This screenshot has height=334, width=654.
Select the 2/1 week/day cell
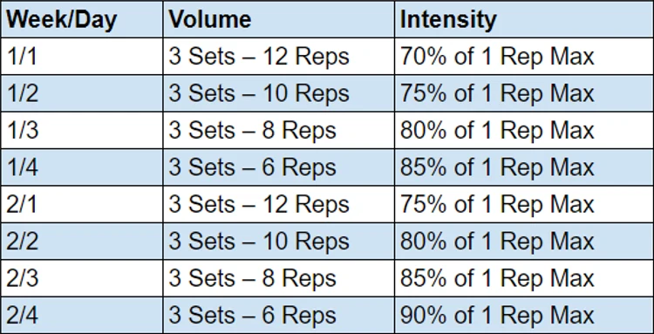[x=82, y=204]
